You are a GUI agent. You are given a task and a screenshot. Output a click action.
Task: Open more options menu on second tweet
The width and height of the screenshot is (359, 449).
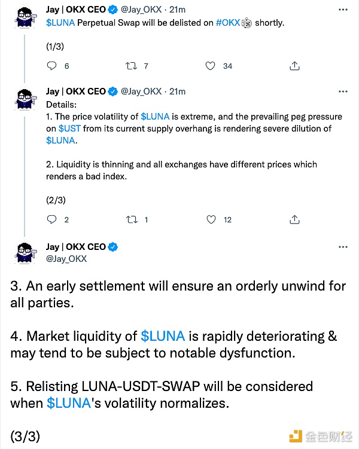click(x=343, y=91)
